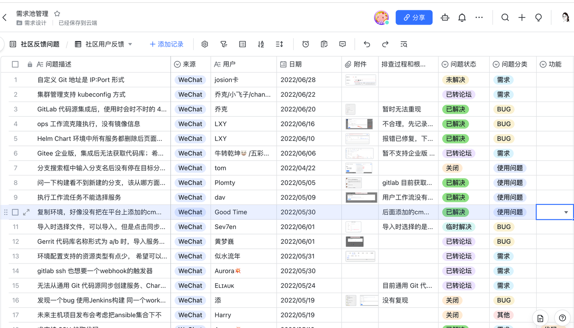
Task: Switch to the 社区反馈问题 table tab
Action: 35,44
